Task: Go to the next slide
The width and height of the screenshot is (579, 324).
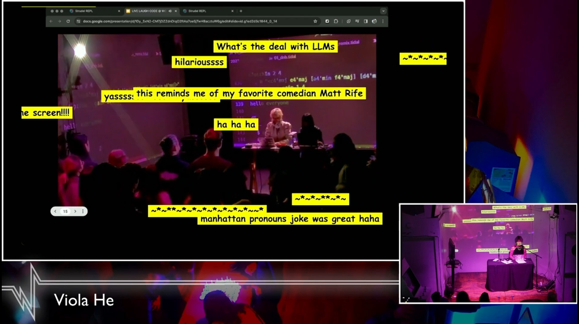Action: (x=75, y=211)
